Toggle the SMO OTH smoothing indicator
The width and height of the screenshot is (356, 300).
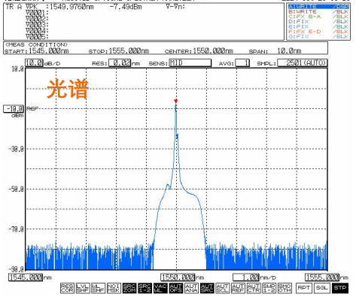[x=284, y=288]
